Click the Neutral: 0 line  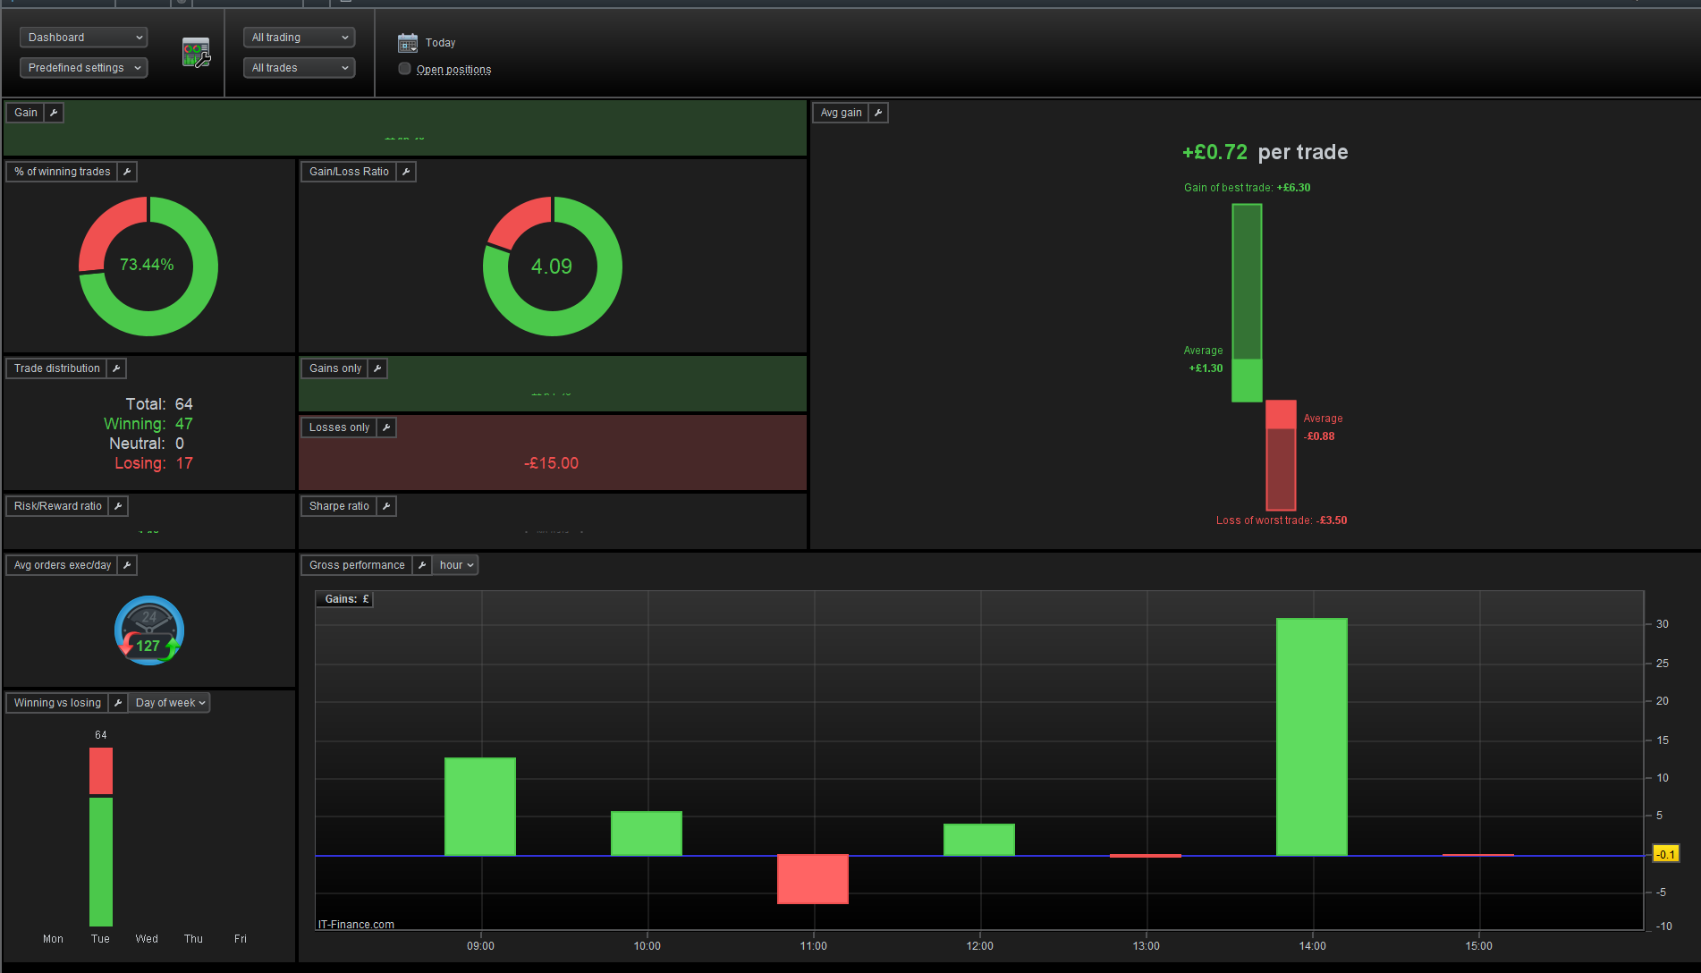click(147, 444)
